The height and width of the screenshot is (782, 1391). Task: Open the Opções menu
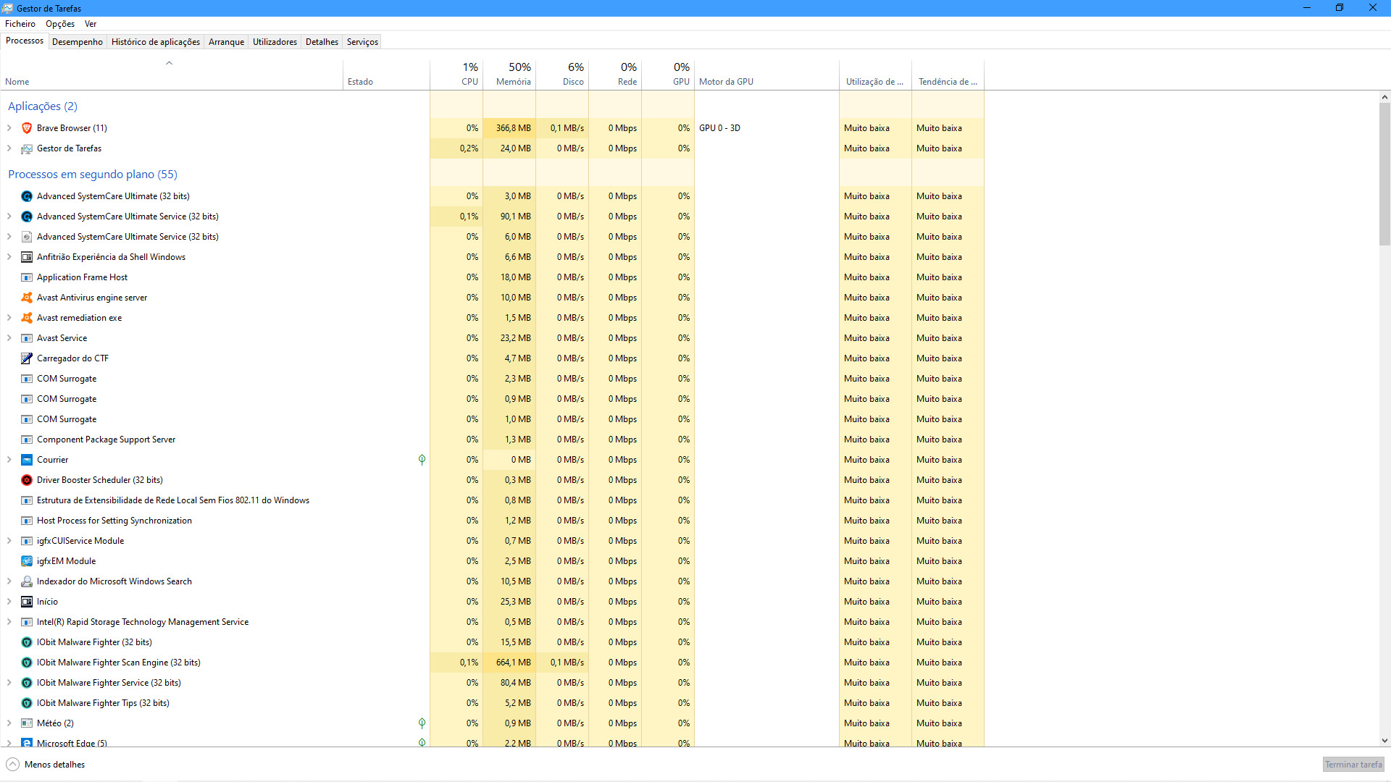tap(60, 24)
